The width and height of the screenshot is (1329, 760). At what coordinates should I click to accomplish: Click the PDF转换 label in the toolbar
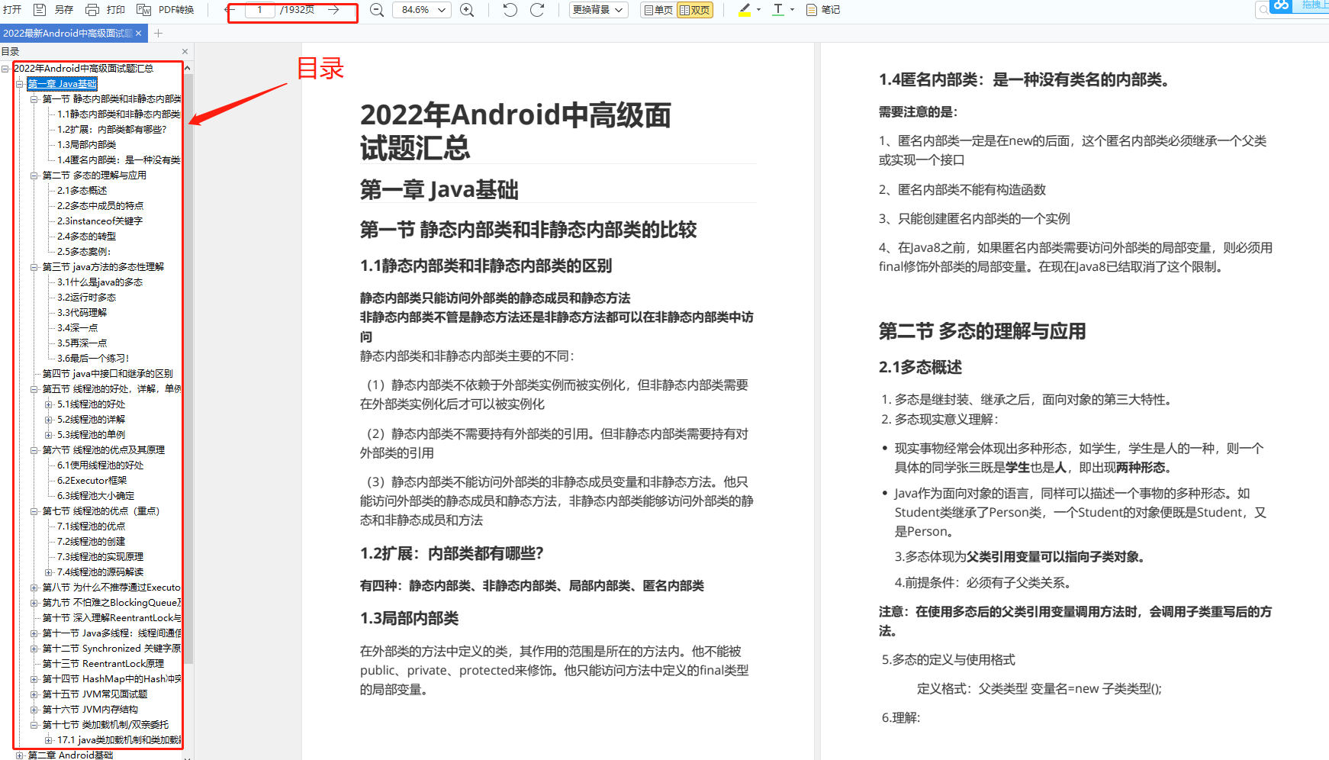(176, 10)
